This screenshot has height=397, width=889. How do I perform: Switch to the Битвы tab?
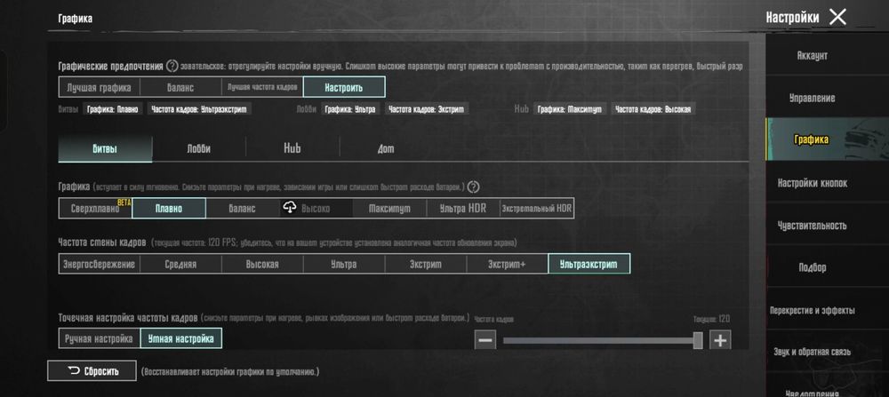click(105, 149)
